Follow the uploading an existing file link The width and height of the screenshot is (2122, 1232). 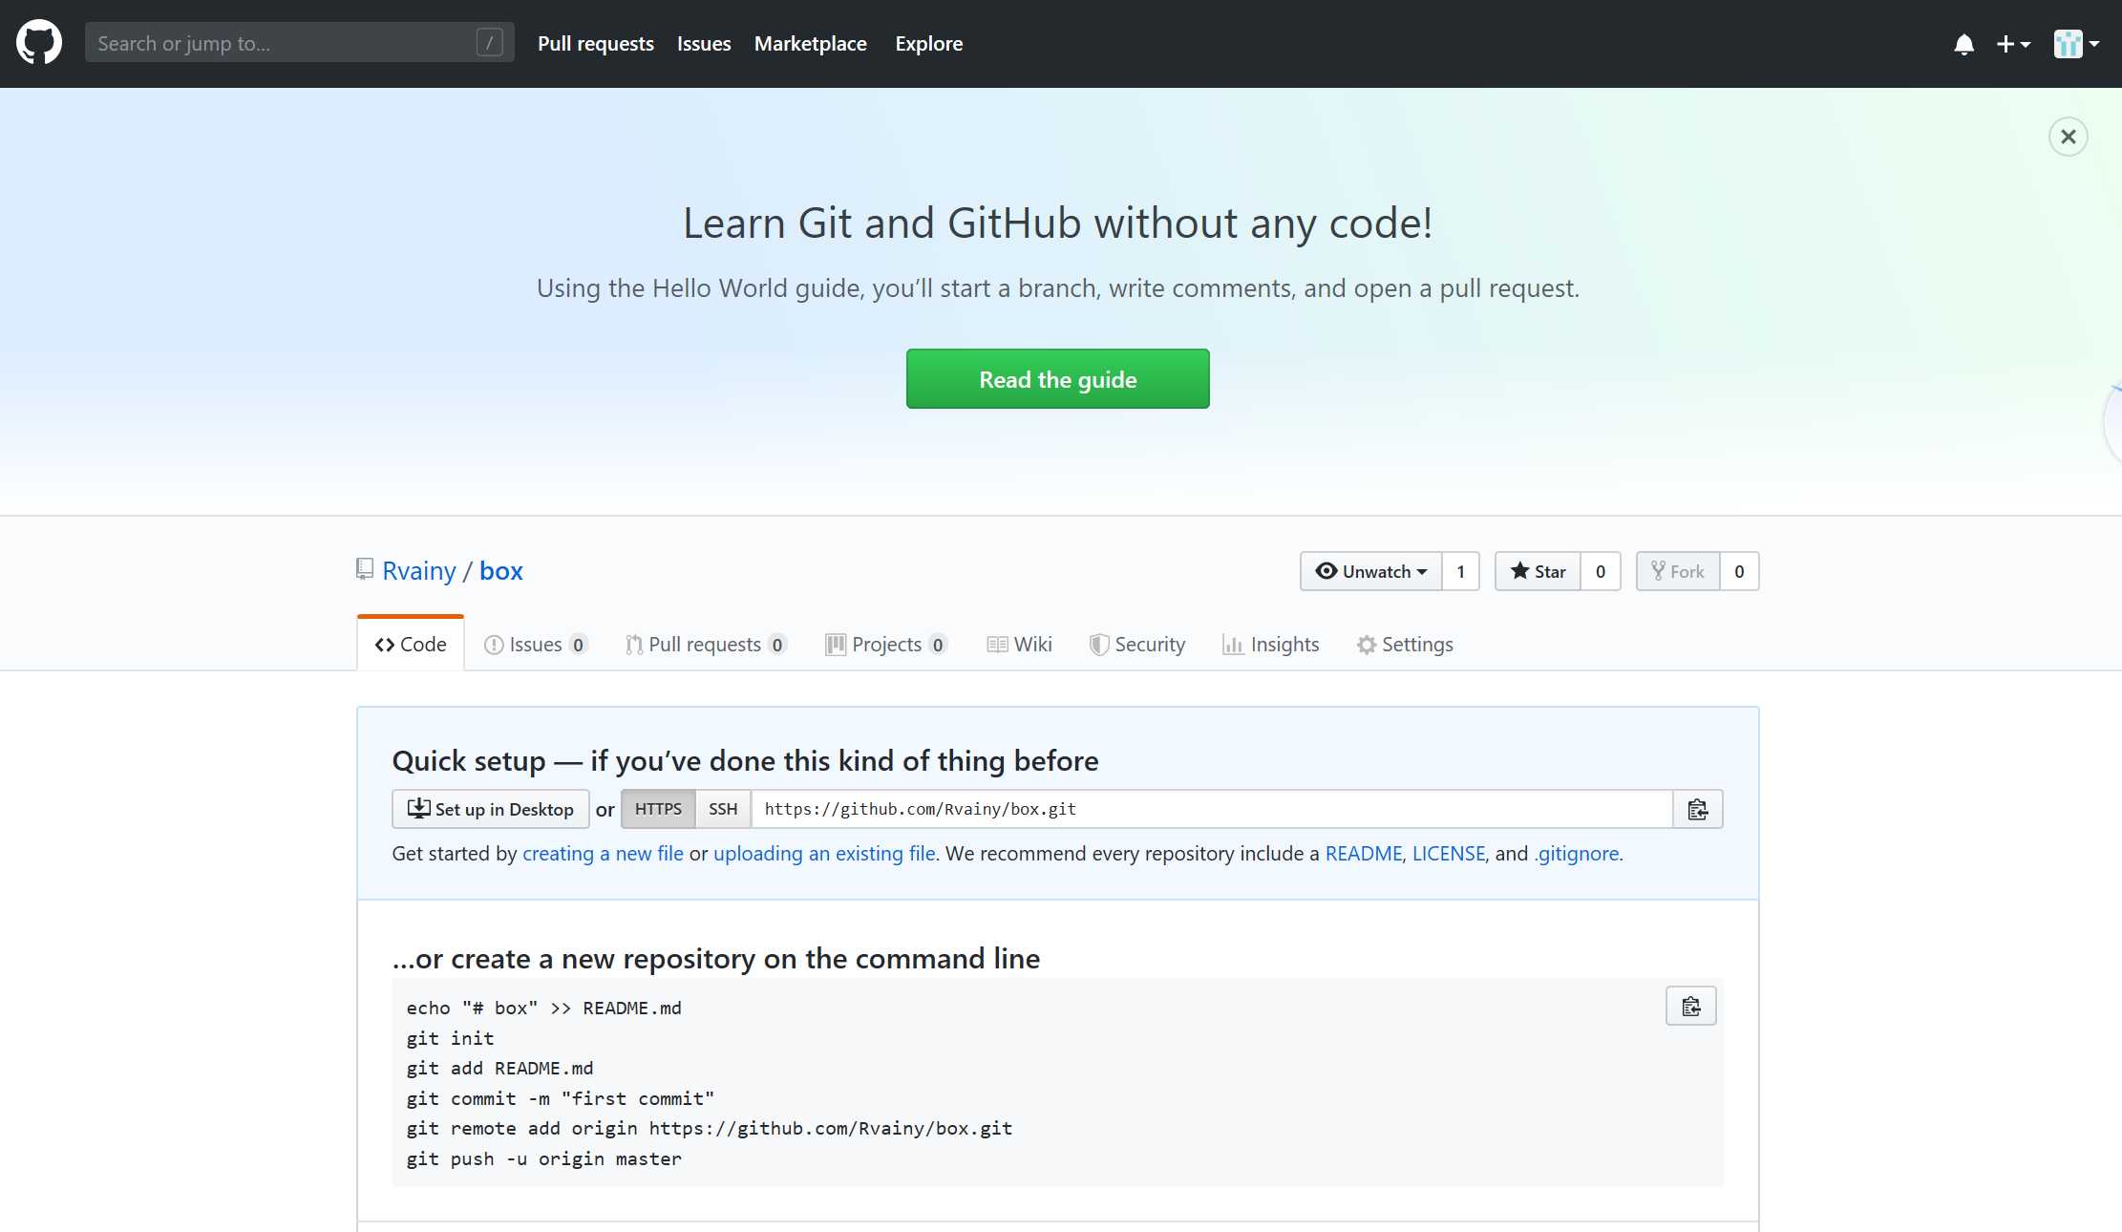[824, 854]
